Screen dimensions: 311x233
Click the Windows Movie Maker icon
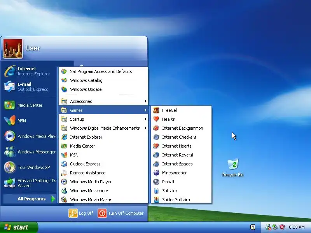[x=64, y=200]
